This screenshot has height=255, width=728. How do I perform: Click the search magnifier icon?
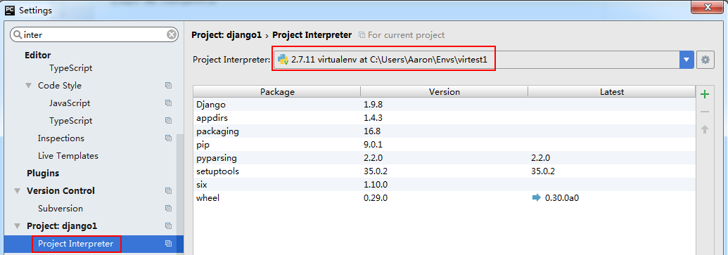(17, 35)
